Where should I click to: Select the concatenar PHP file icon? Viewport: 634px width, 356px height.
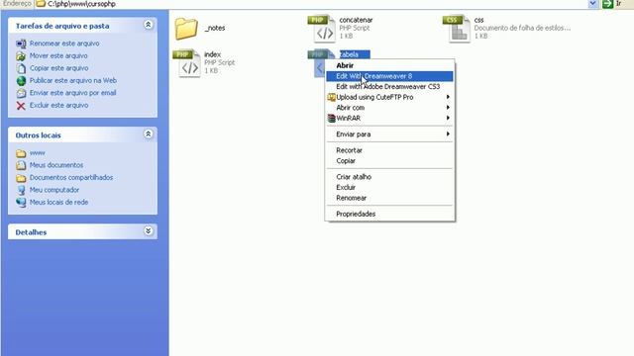click(x=322, y=29)
